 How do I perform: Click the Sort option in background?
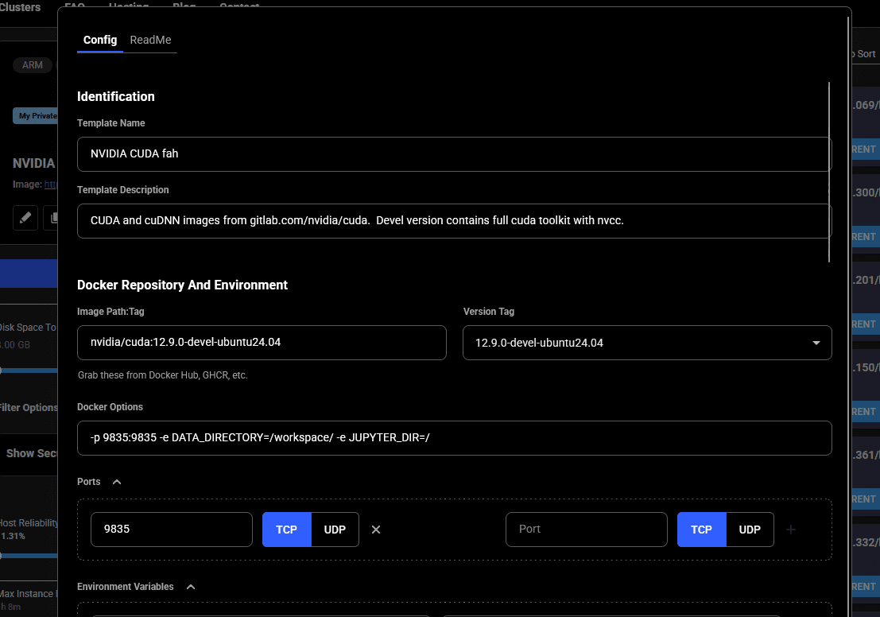[x=866, y=54]
